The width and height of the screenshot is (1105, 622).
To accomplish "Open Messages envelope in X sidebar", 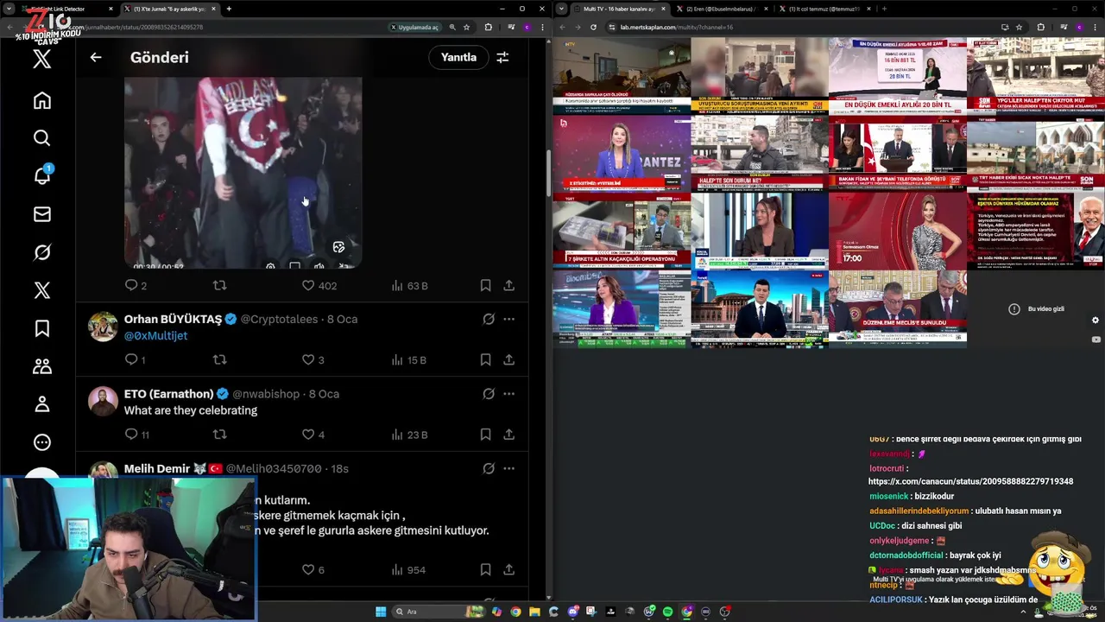I will click(x=42, y=214).
